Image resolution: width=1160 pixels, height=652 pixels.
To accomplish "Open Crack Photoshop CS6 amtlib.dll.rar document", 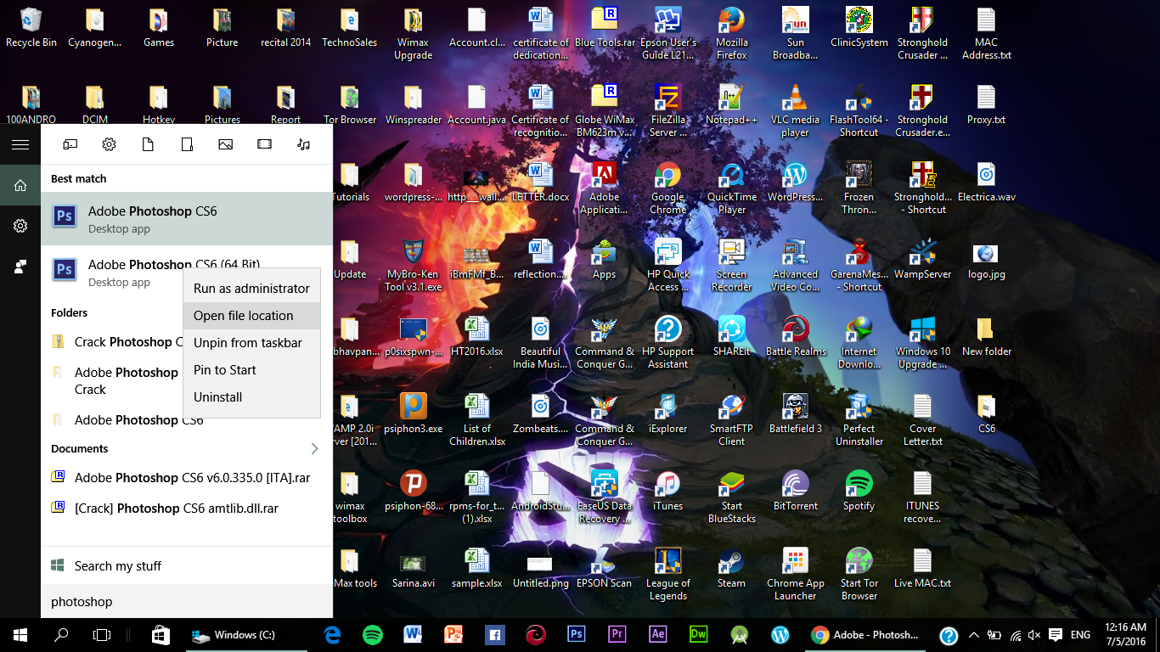I will (x=187, y=509).
